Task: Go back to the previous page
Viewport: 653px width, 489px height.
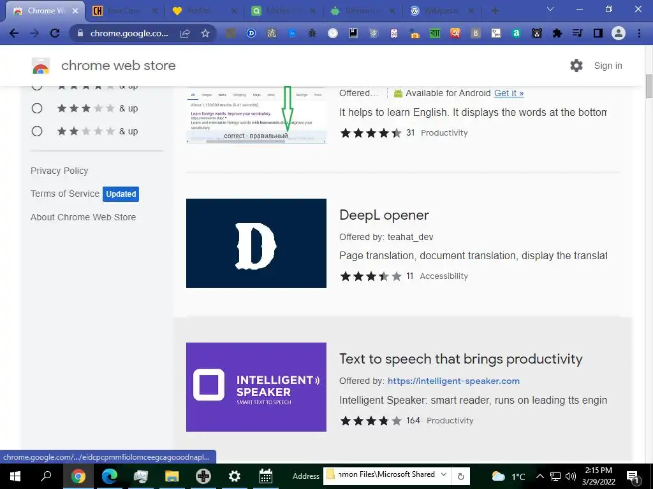Action: [x=14, y=33]
